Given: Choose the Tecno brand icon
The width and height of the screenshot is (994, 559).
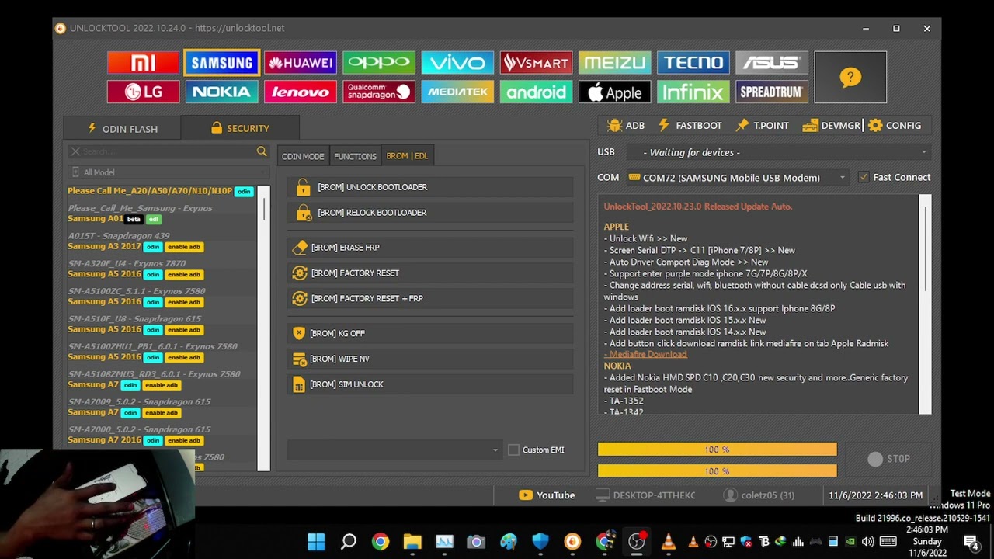Looking at the screenshot, I should tap(693, 63).
